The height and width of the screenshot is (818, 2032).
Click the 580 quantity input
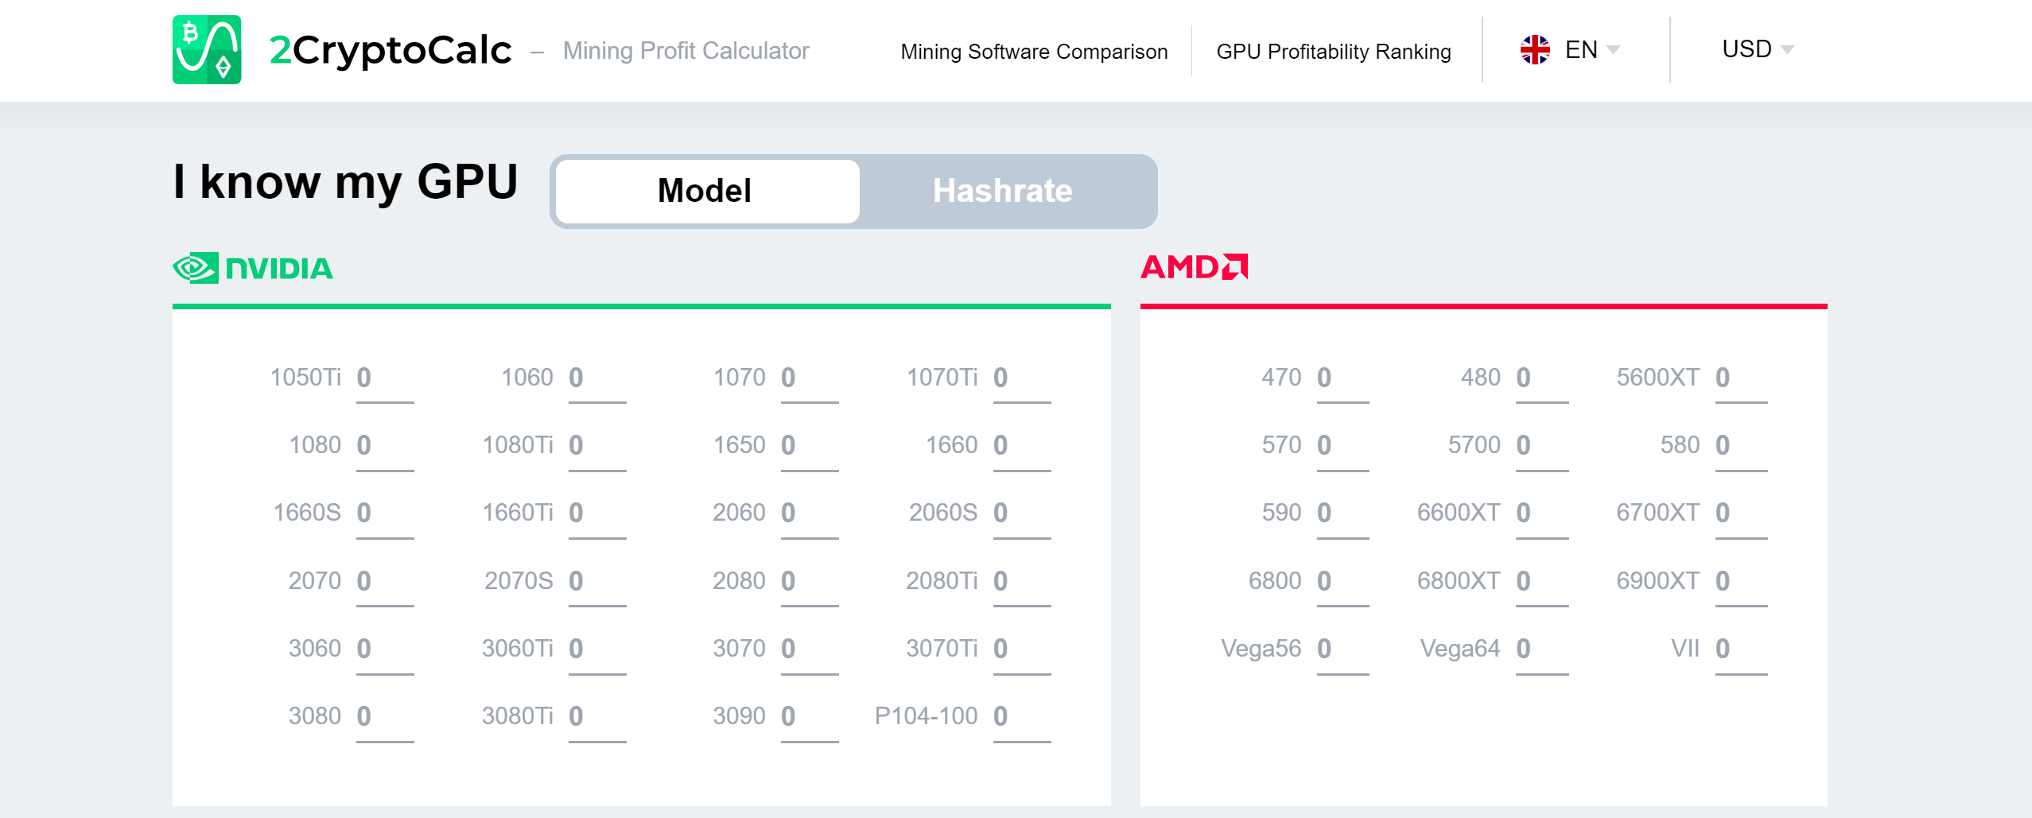coord(1742,445)
